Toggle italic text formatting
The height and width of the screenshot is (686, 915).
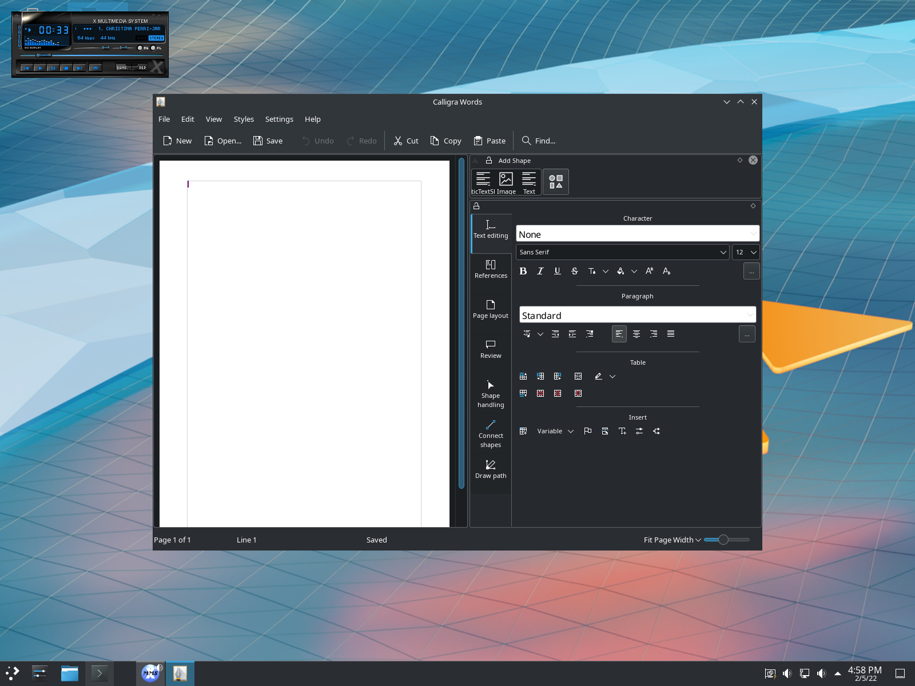tap(540, 271)
